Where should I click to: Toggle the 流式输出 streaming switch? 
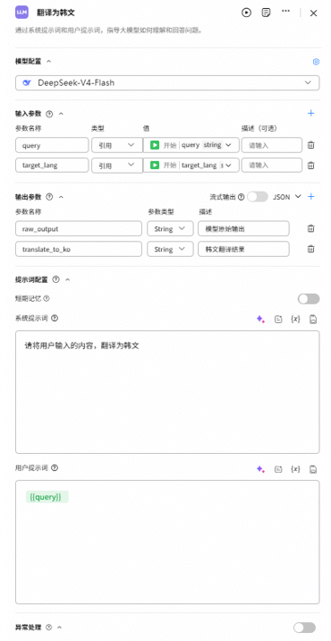pyautogui.click(x=258, y=197)
